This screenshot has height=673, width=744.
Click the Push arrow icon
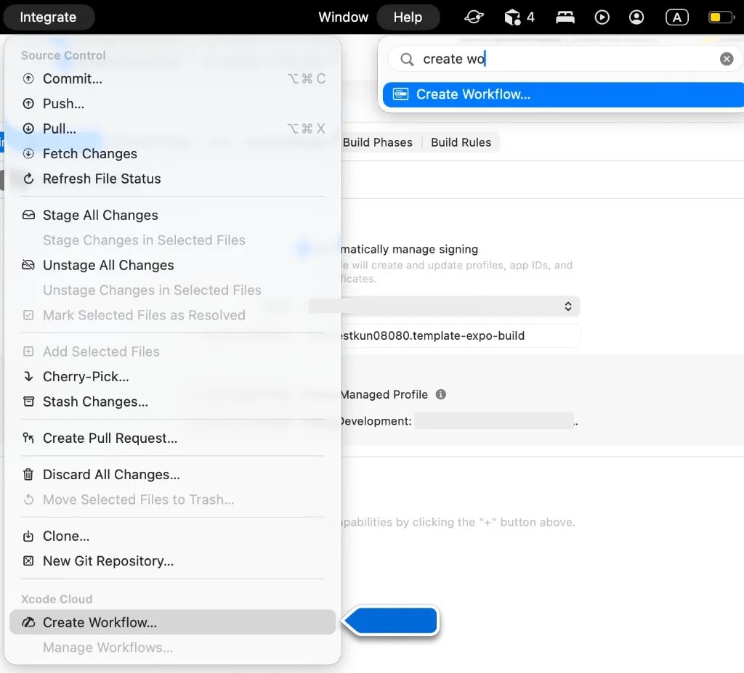click(x=28, y=103)
